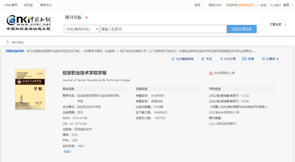Click the location pin icon beside 期刊导航
This screenshot has width=295, height=162.
pos(8,43)
